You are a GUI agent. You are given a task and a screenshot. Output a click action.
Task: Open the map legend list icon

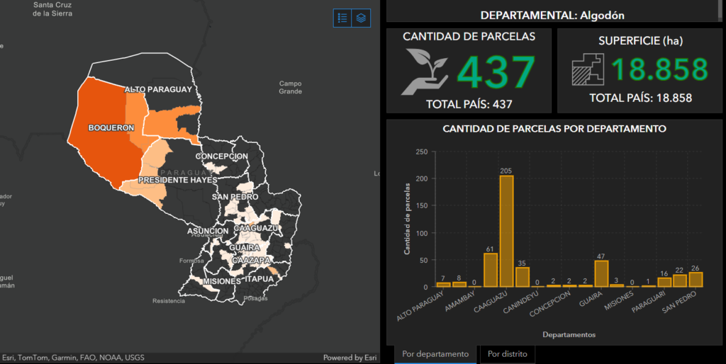pos(342,18)
